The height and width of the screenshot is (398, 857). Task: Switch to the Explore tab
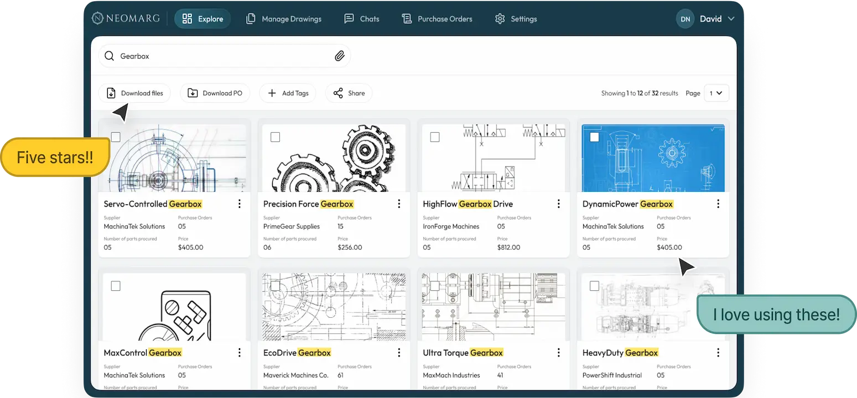click(x=202, y=18)
